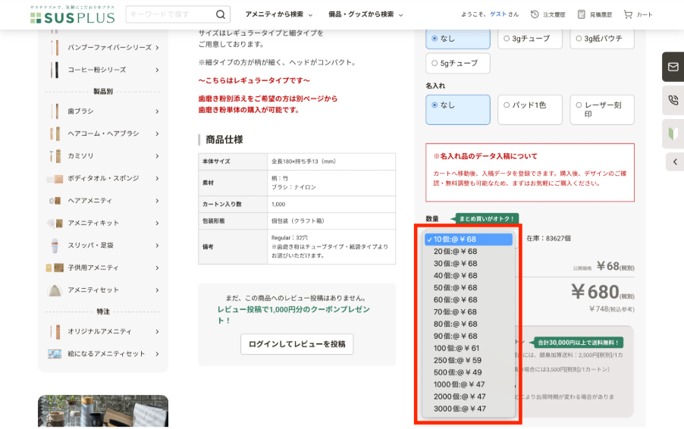
Task: Open the 備品・グッズから検索 dropdown menu
Action: (x=366, y=14)
